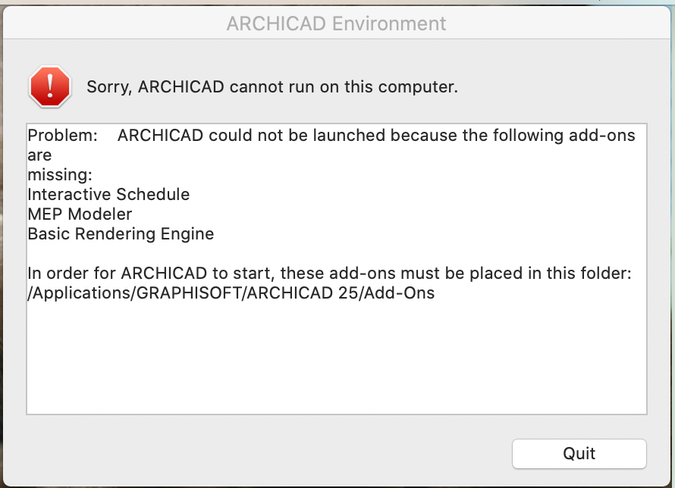The width and height of the screenshot is (675, 488).
Task: Select the Interactive Schedule line
Action: click(108, 195)
